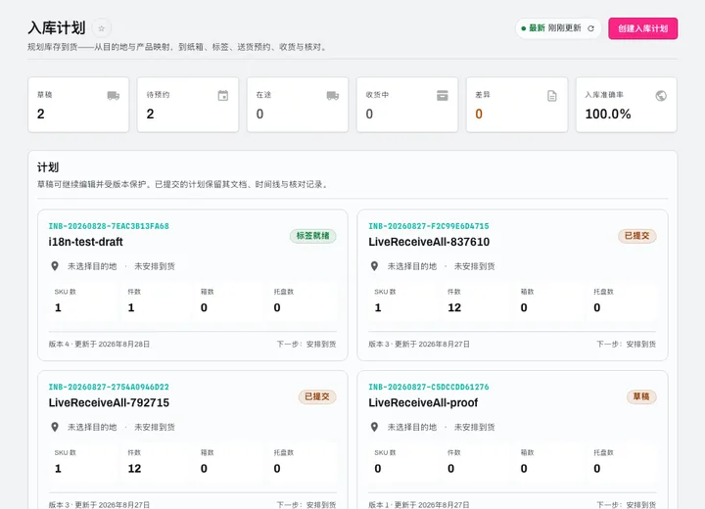Click the 草稿 badge on LiveReceiveAll-proof

641,396
